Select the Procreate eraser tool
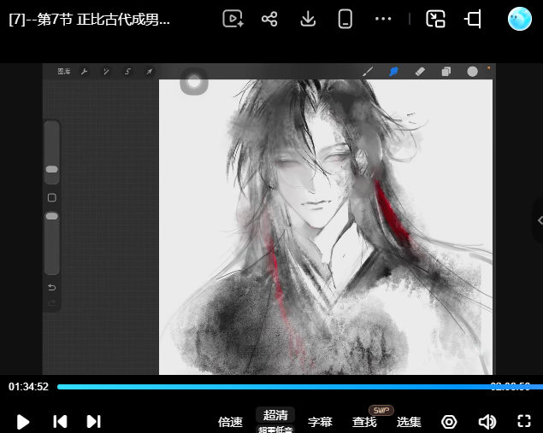Screen dimensions: 543x433 click(420, 72)
